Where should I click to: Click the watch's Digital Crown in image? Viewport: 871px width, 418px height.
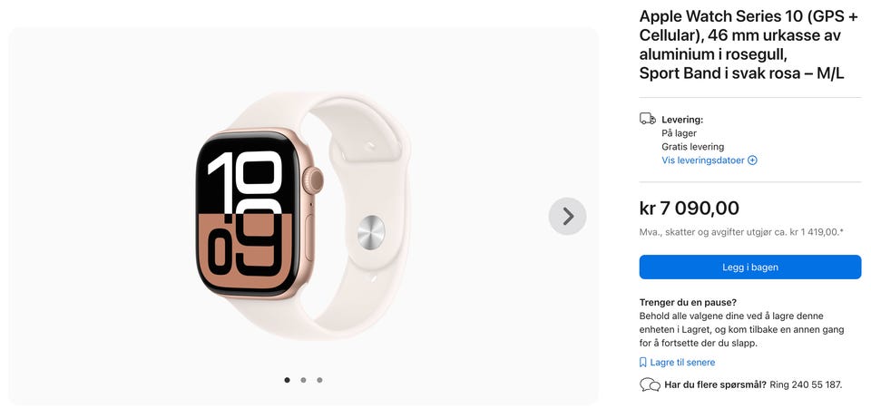coord(313,180)
